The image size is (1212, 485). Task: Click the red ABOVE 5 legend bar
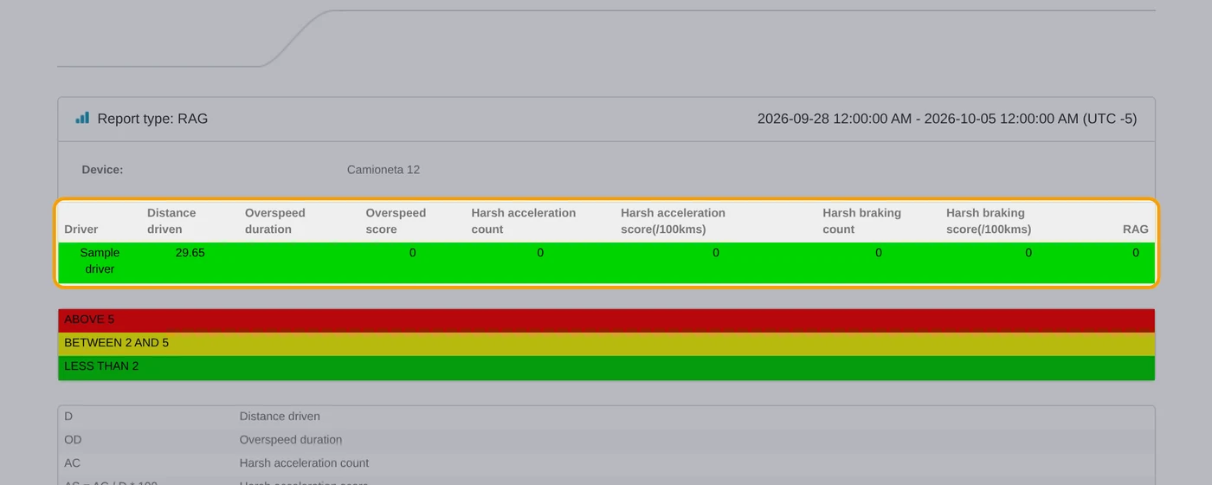(606, 320)
